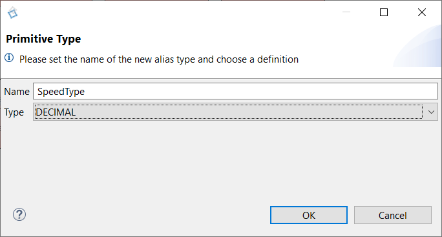
Task: Click the 'Please set the name' message text
Action: coord(159,59)
